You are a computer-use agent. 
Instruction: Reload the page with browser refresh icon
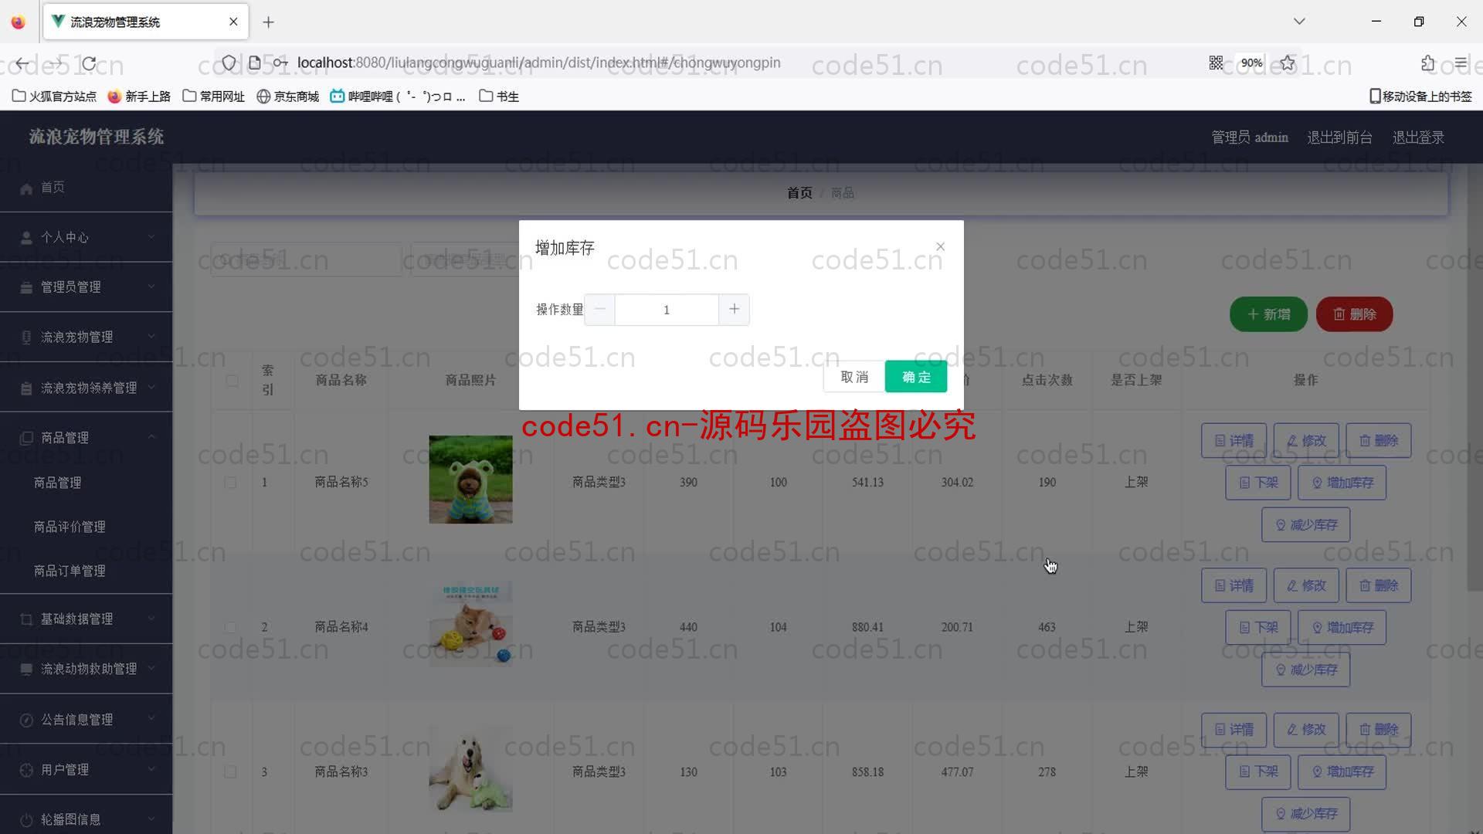[90, 63]
